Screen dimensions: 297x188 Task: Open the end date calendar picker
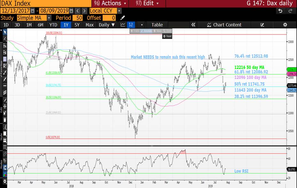(71, 11)
